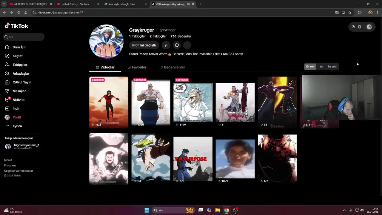Open File Explorer from the taskbar
The width and height of the screenshot is (382, 215).
click(x=218, y=210)
